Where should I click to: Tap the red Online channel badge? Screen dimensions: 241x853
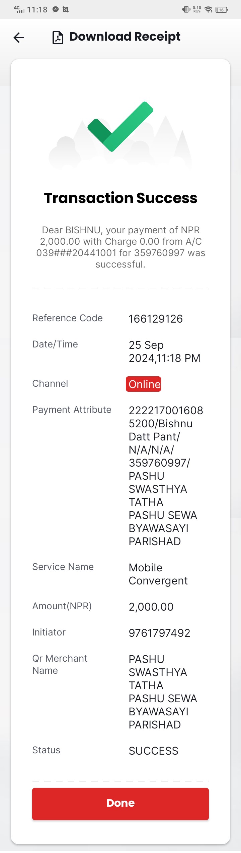[x=144, y=384]
